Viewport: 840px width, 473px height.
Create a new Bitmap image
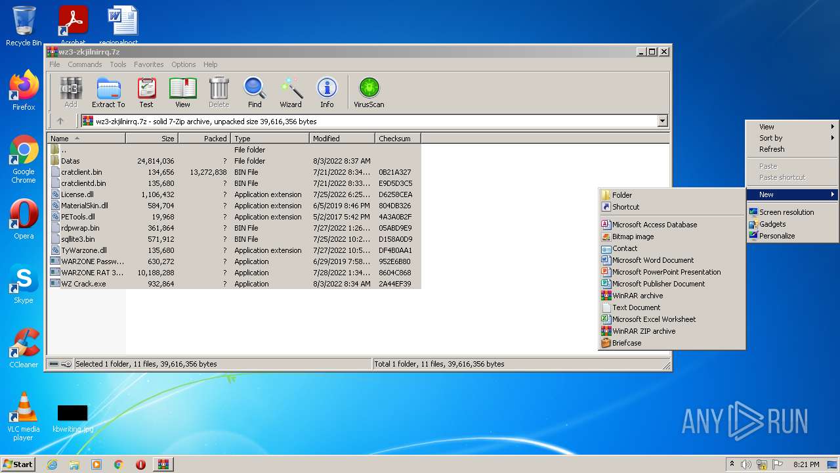click(672, 236)
